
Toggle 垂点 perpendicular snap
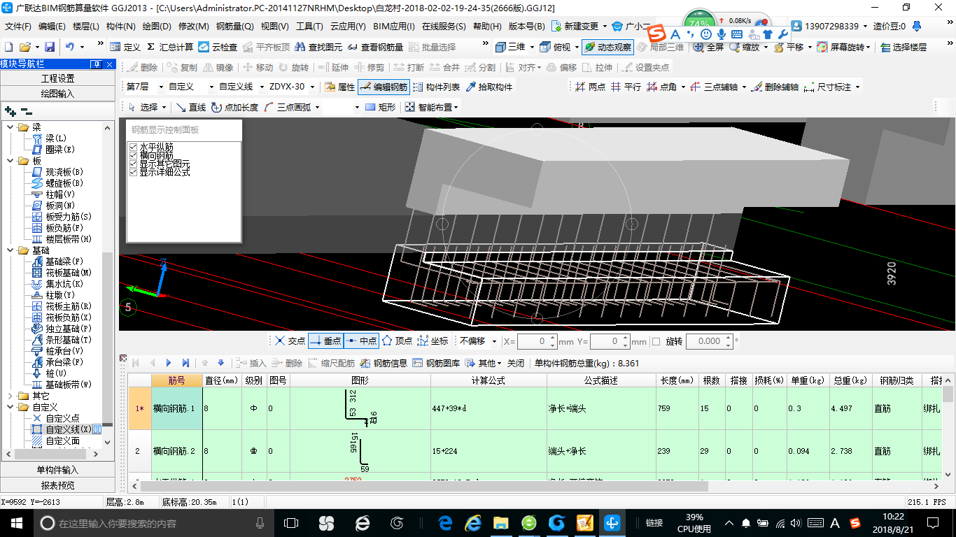point(325,341)
